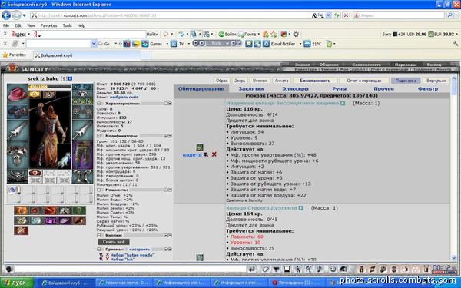Switch to the Заклятия tab
Image resolution: width=461 pixels, height=288 pixels.
click(250, 89)
